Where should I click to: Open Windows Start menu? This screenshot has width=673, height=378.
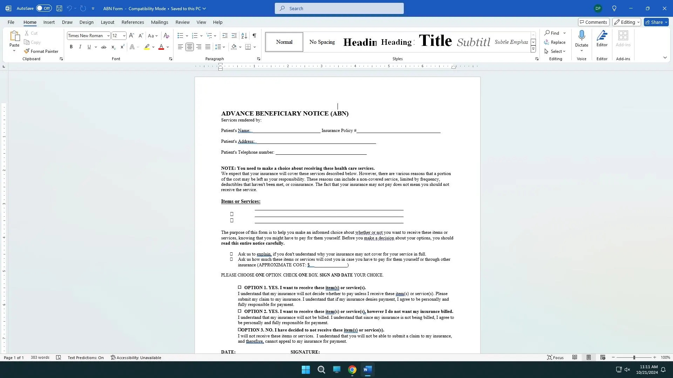[x=306, y=370]
